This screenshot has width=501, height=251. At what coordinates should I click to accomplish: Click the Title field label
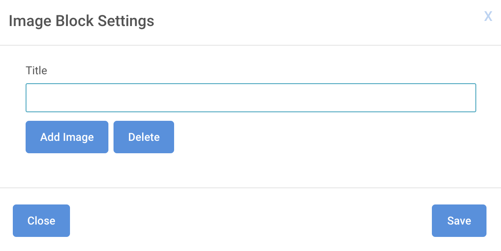[x=36, y=70]
